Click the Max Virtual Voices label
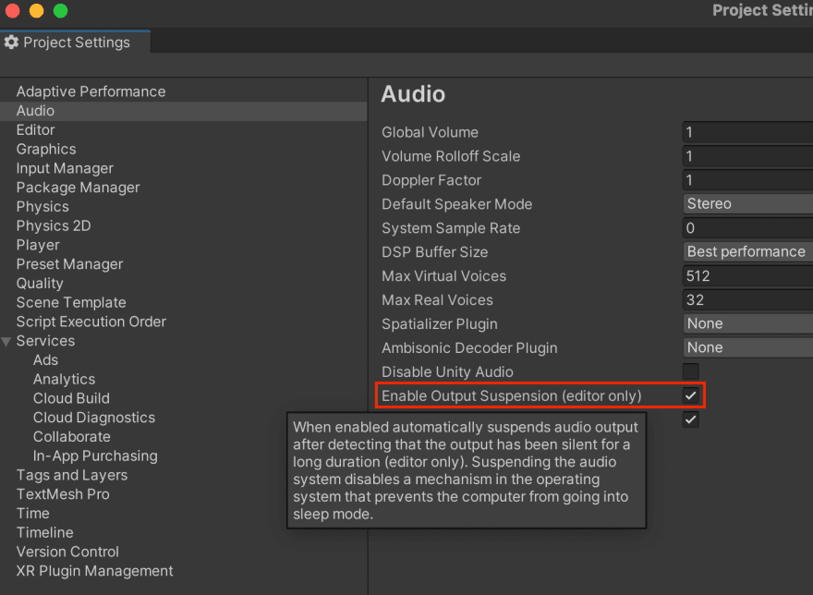The height and width of the screenshot is (595, 813). 443,276
